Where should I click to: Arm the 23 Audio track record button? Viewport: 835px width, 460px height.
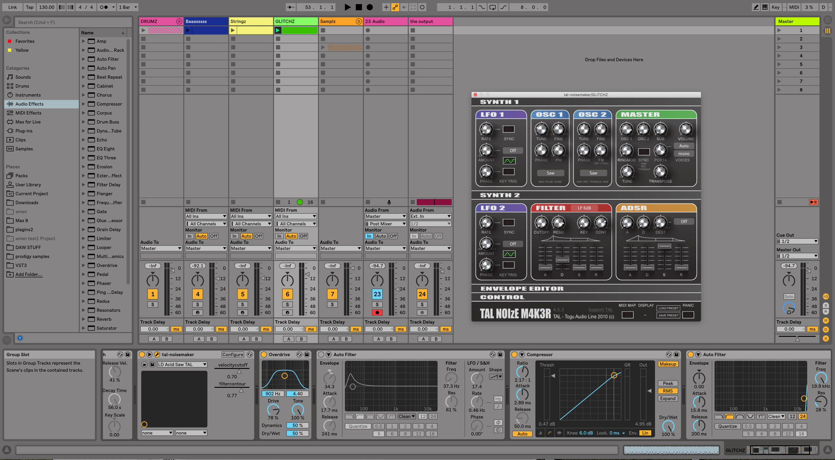click(377, 312)
